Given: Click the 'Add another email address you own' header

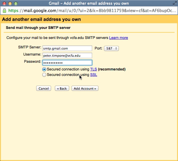Looking at the screenshot, I should [41, 19].
